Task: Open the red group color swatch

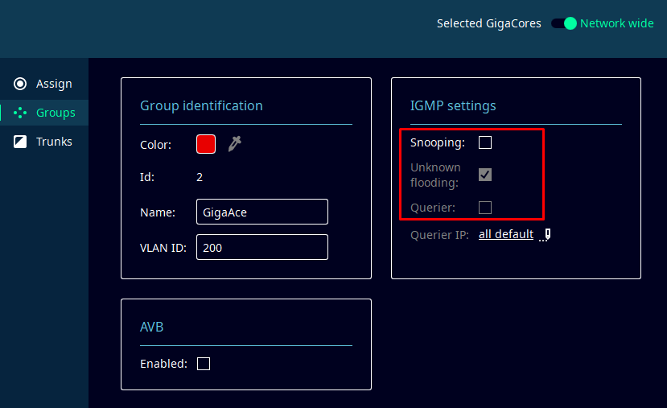Action: (206, 144)
